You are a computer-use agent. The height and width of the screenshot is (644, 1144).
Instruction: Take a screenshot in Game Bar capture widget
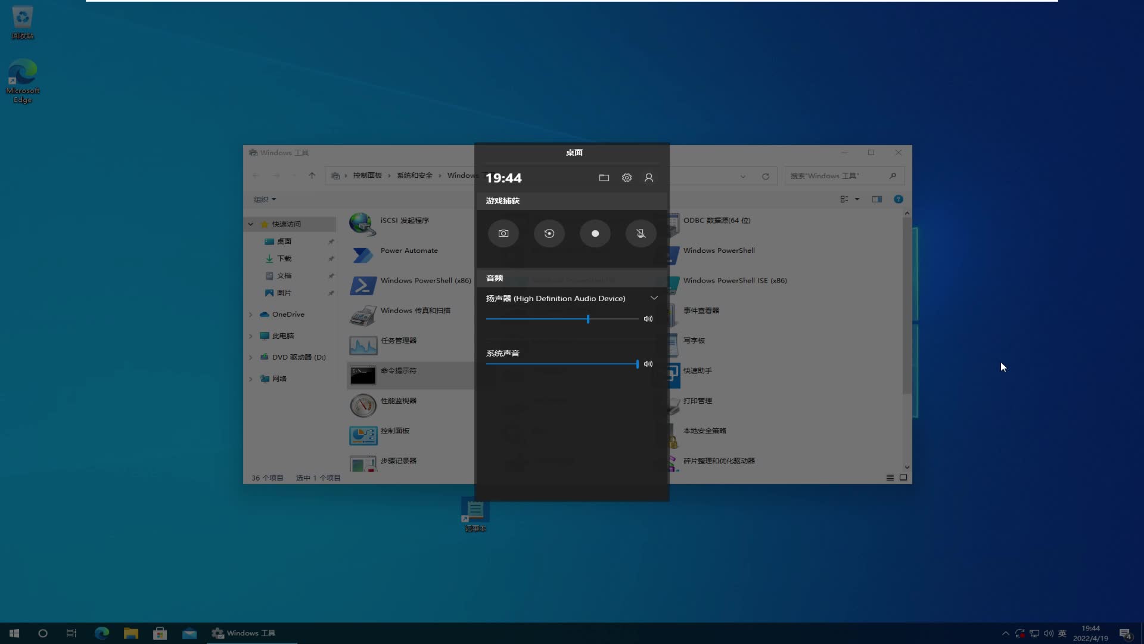point(503,233)
